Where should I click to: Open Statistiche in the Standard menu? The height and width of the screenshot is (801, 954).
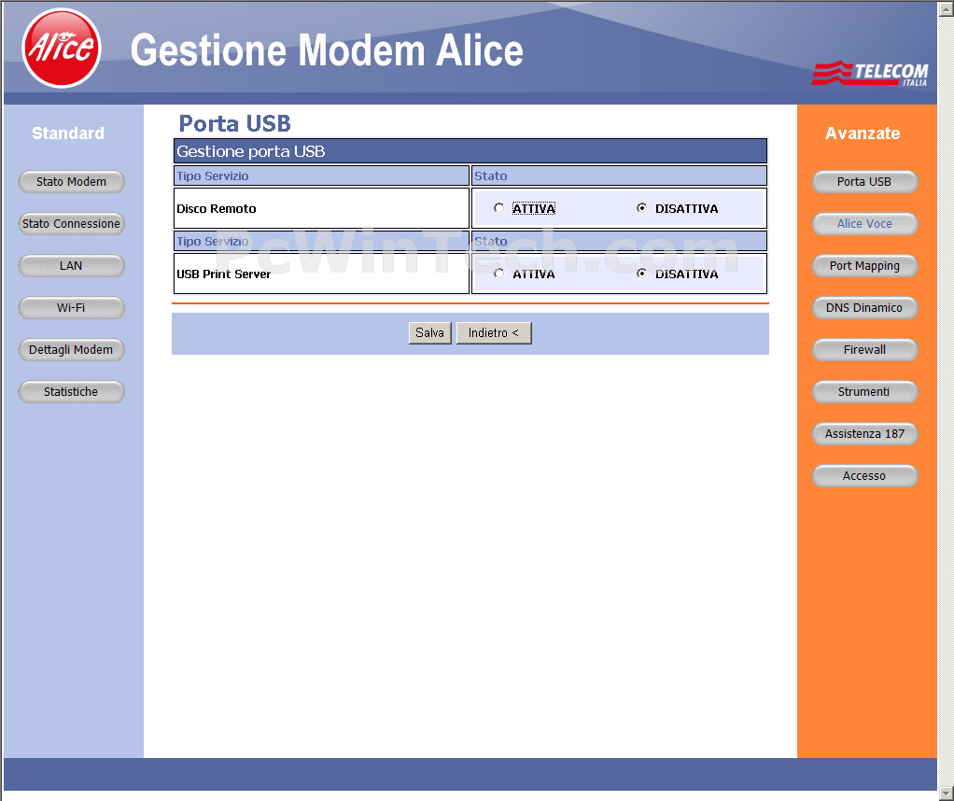(x=71, y=391)
